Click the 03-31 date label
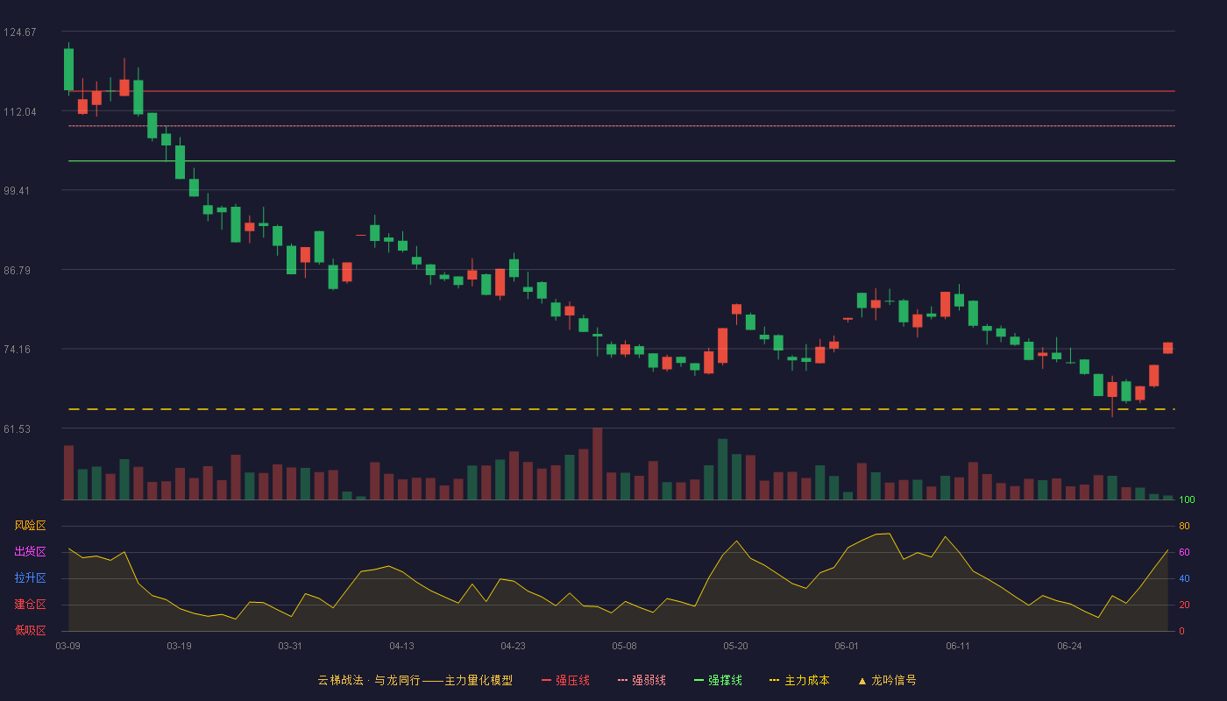This screenshot has height=701, width=1227. coord(290,646)
